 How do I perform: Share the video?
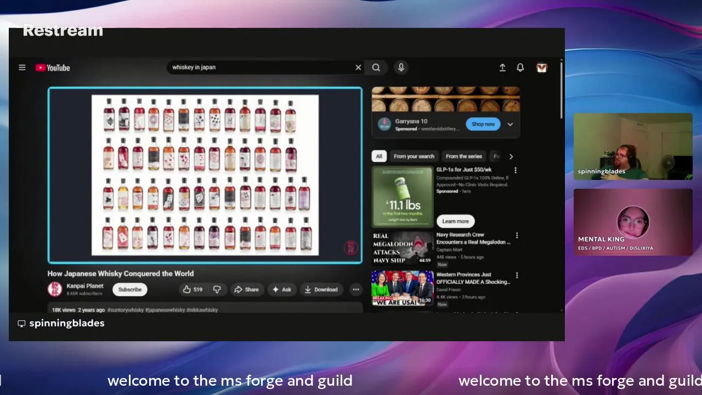click(246, 290)
